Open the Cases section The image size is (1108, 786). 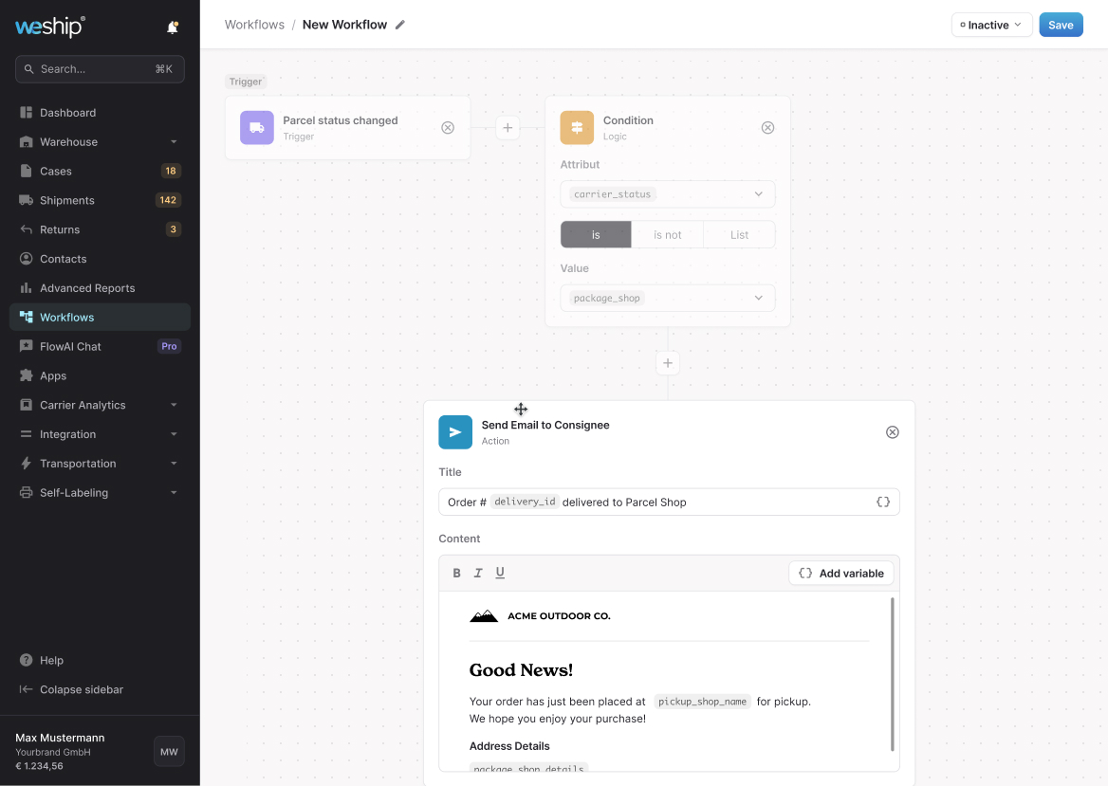(x=56, y=171)
